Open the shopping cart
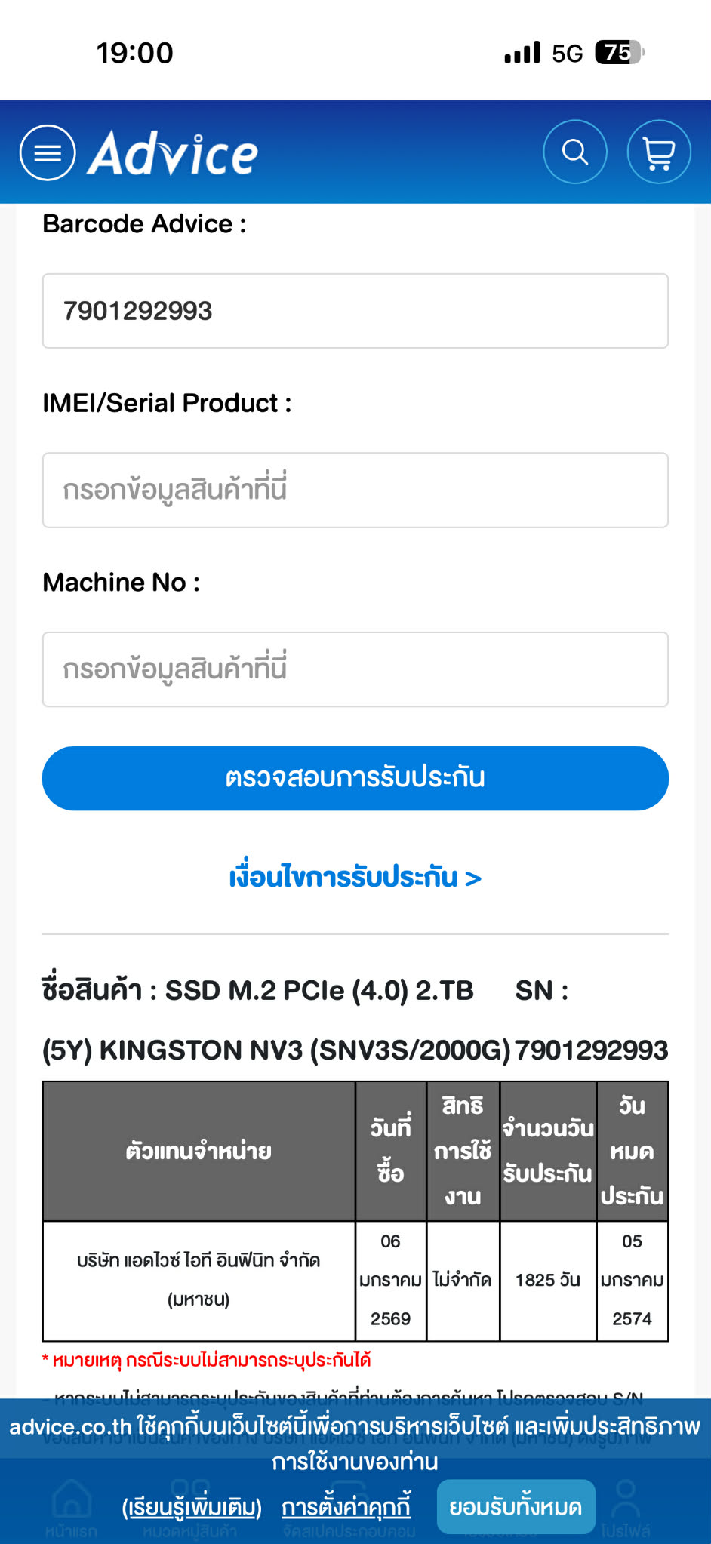The width and height of the screenshot is (711, 1544). point(659,152)
